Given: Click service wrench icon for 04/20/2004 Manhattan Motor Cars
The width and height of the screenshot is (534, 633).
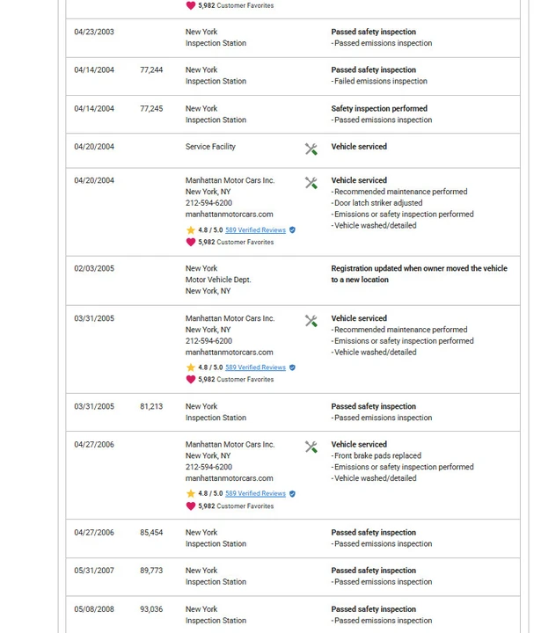Looking at the screenshot, I should pos(311,183).
